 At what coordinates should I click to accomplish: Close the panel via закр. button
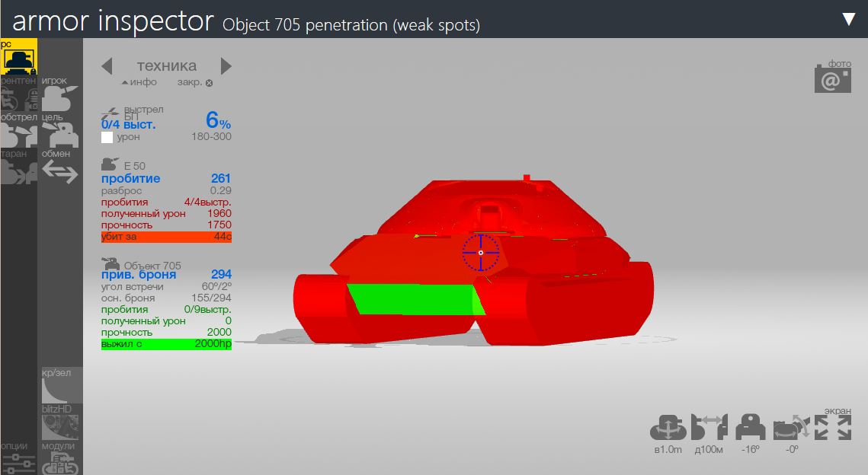(195, 82)
